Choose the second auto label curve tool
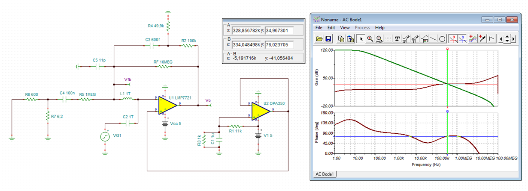The height and width of the screenshot is (191, 528). (416, 39)
